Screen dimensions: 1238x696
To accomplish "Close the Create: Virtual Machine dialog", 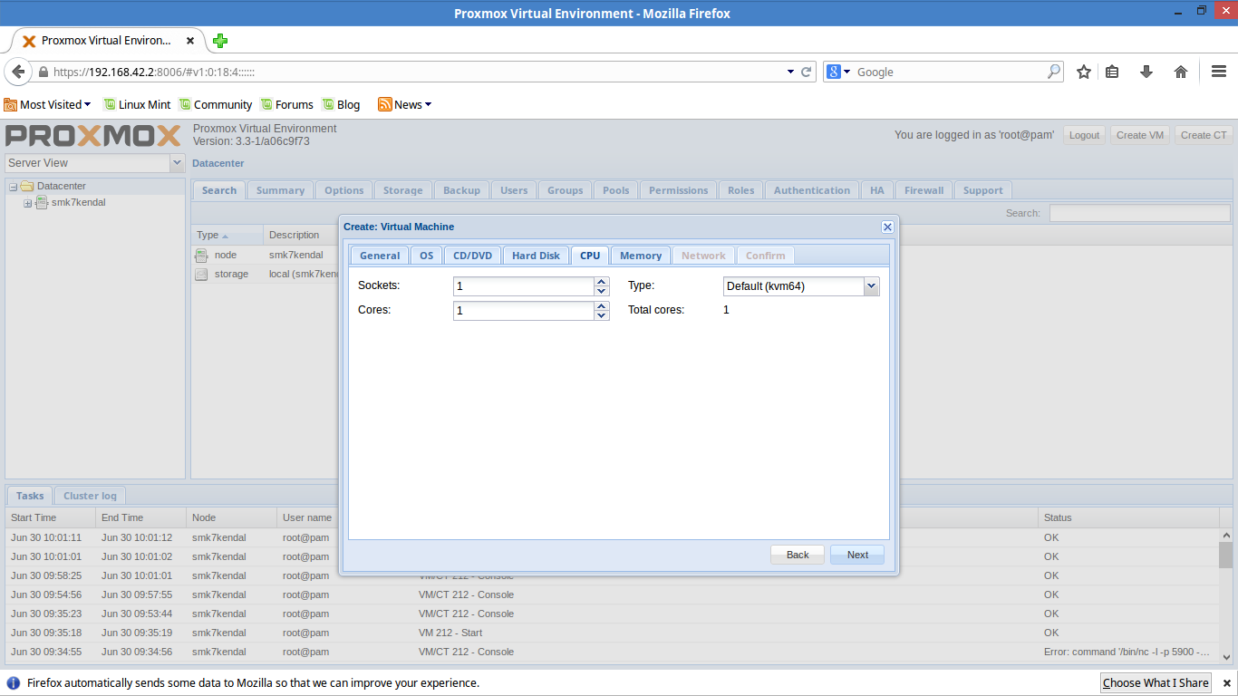I will 887,227.
